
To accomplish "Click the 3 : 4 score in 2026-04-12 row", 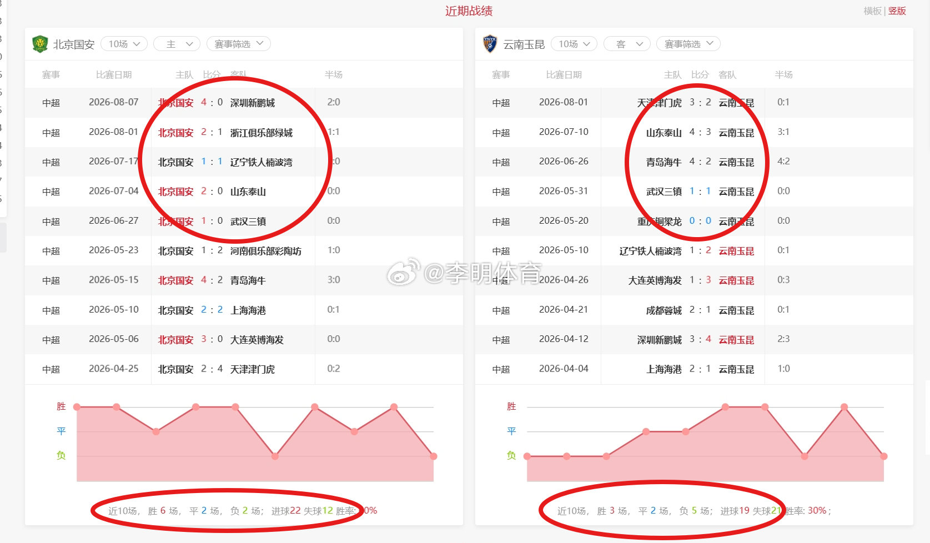I will point(700,339).
